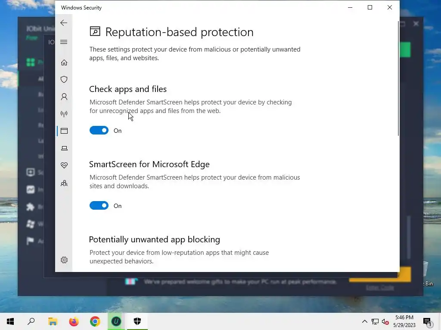This screenshot has width=441, height=330.
Task: Open the clock showing 5:46 PM
Action: coord(404,321)
